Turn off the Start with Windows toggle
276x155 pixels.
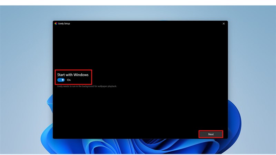click(x=61, y=80)
